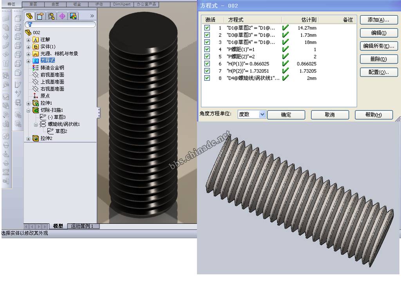This screenshot has height=301, width=401.
Task: Click the 编辑(I) button
Action: [x=379, y=33]
